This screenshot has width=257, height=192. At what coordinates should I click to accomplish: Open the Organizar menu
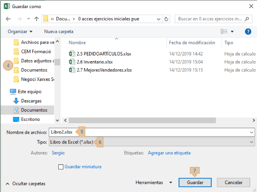pos(20,32)
